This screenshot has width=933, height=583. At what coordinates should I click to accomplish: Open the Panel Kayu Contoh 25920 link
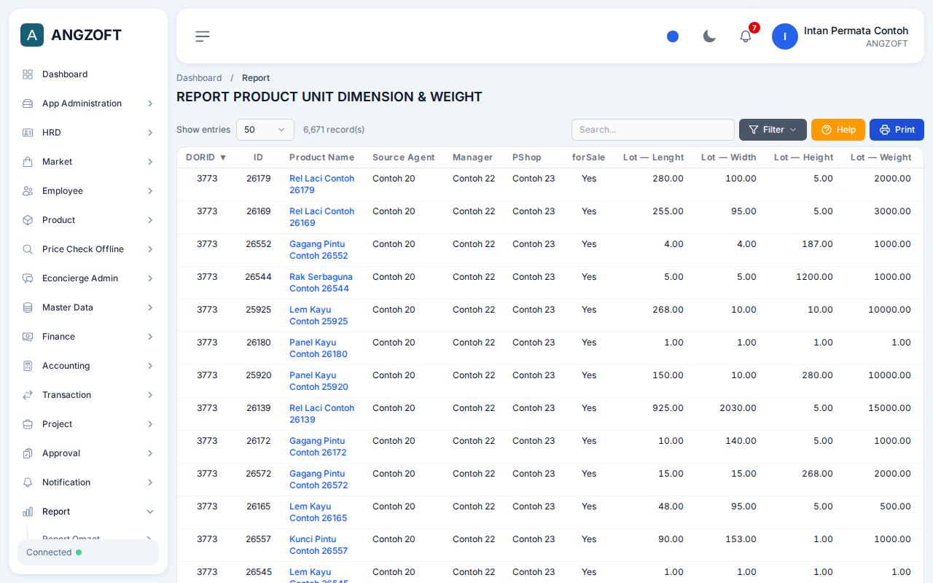tap(319, 381)
